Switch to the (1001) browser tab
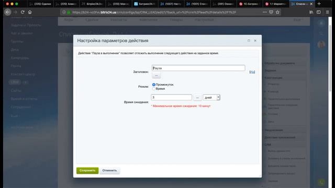Image resolution: width=335 pixels, height=188 pixels. [x=197, y=4]
